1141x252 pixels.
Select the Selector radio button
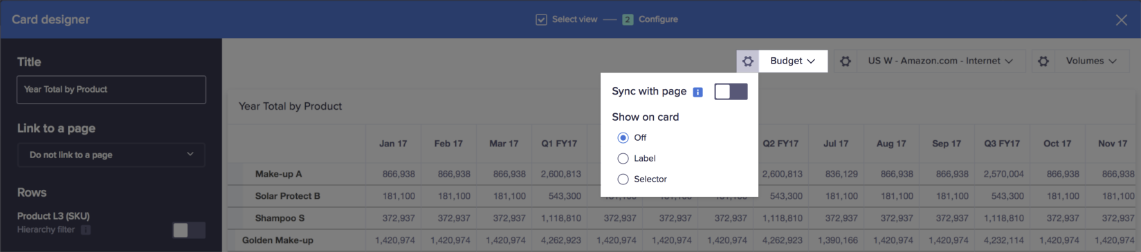623,179
